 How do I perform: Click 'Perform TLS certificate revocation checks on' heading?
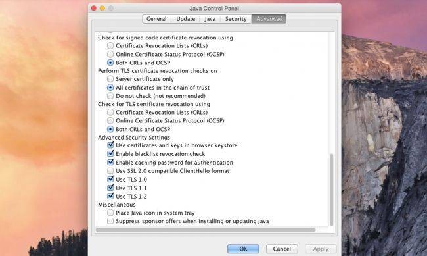coord(158,70)
